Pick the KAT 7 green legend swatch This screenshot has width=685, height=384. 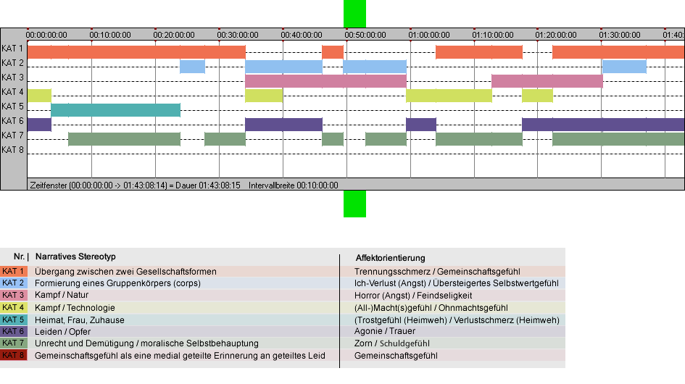14,343
